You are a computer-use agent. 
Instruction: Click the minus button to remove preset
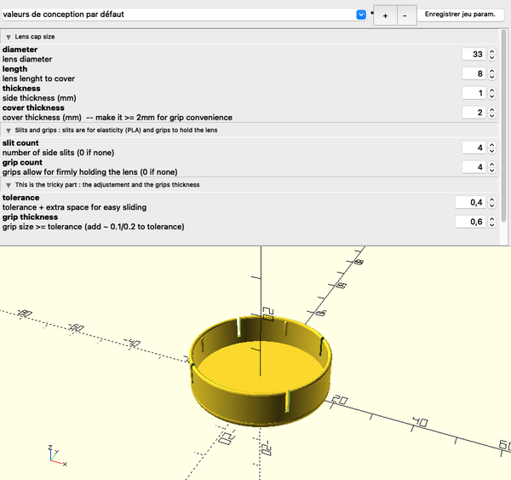click(405, 15)
